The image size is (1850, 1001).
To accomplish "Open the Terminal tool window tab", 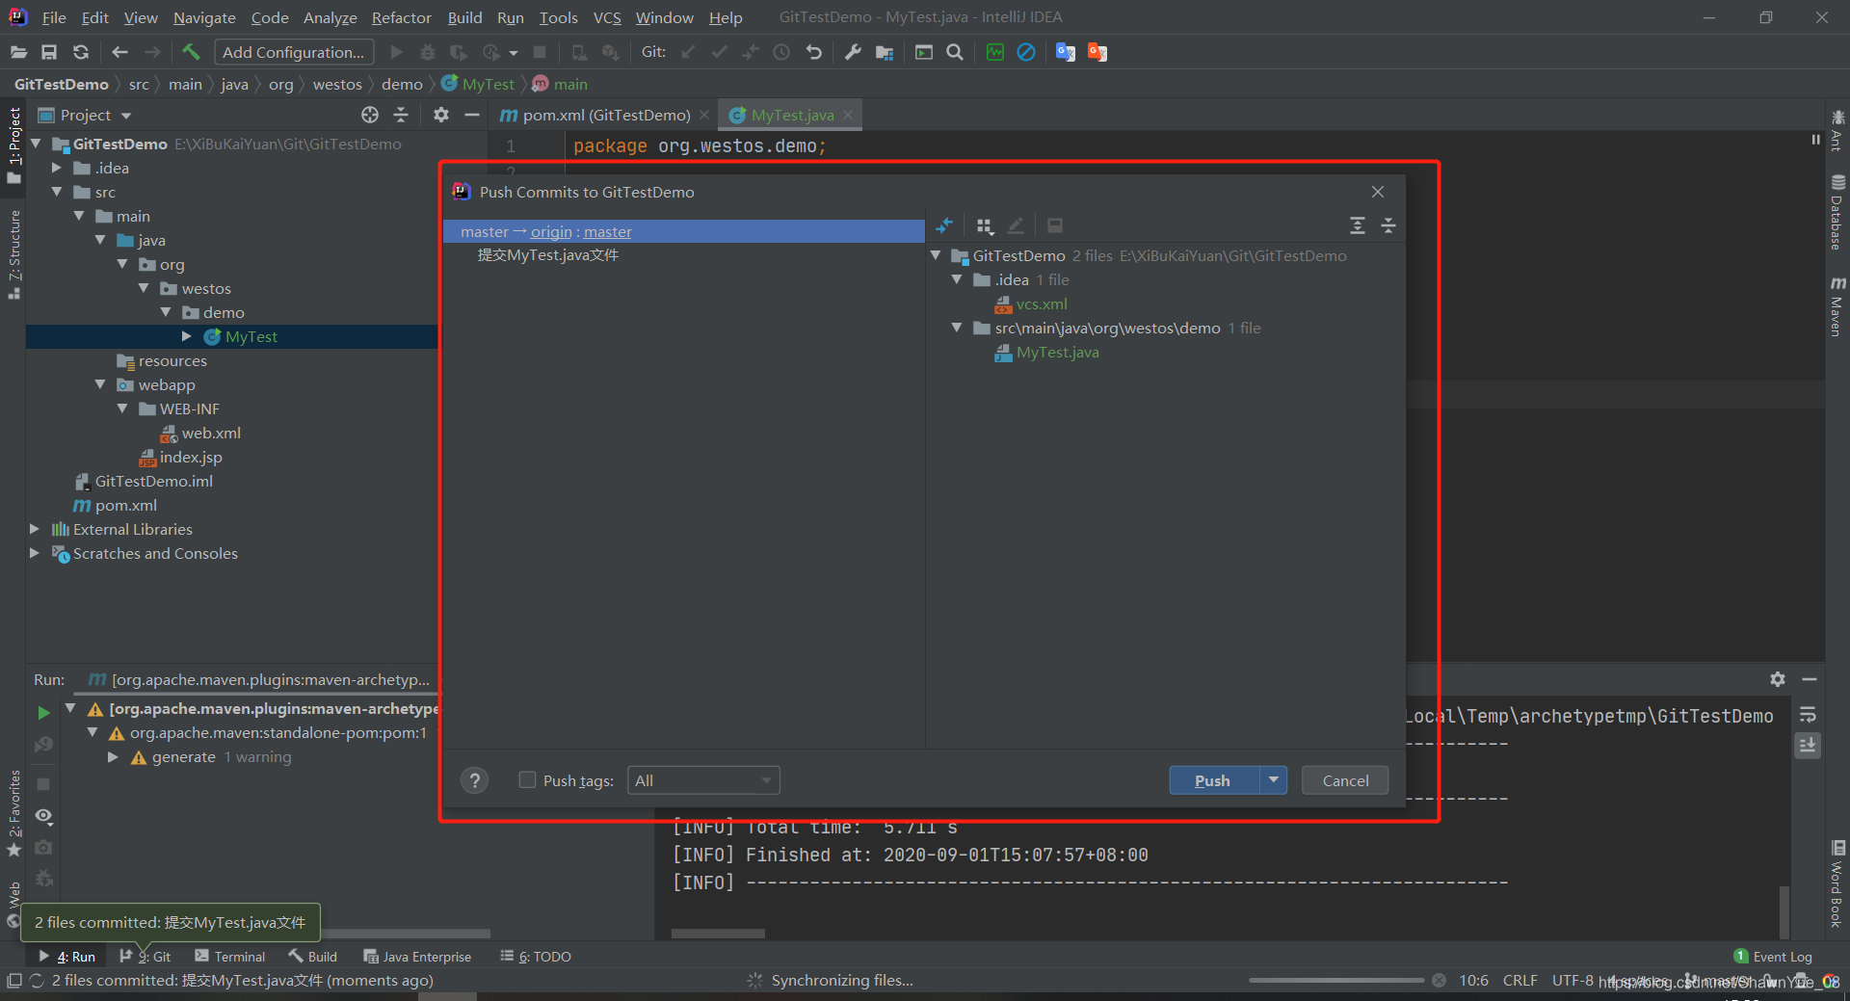I will click(230, 956).
